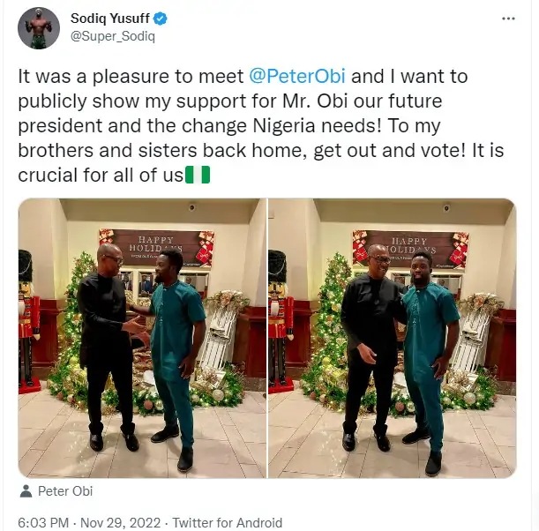539x531 pixels.
Task: Click the blue verified badge
Action: point(159,19)
